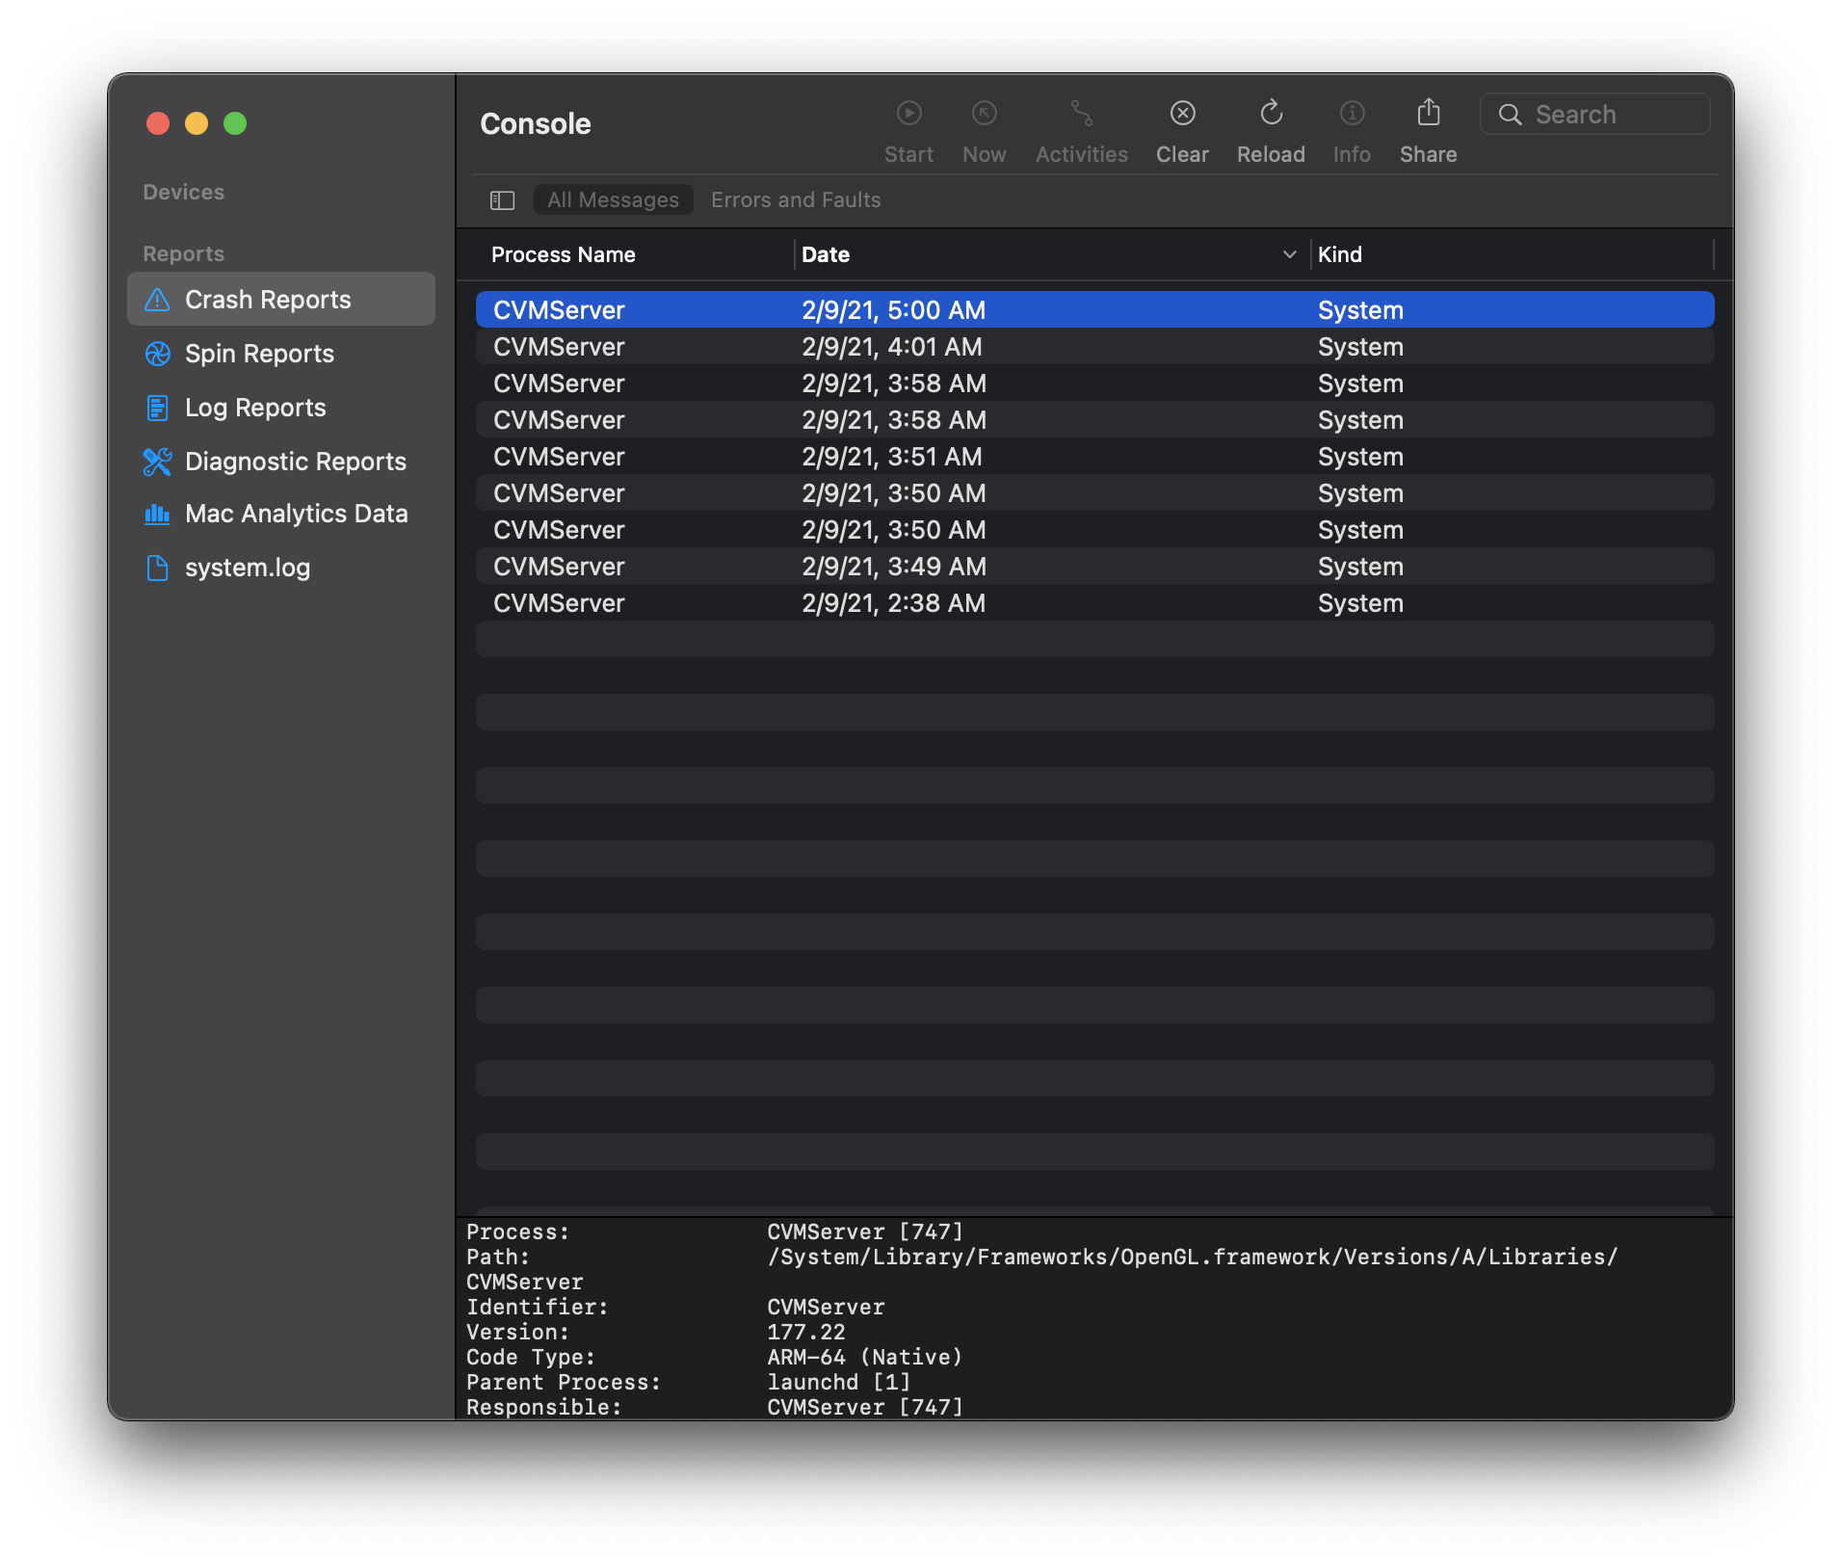This screenshot has height=1563, width=1842.
Task: Click the Identifier CVMServer line
Action: [x=675, y=1308]
